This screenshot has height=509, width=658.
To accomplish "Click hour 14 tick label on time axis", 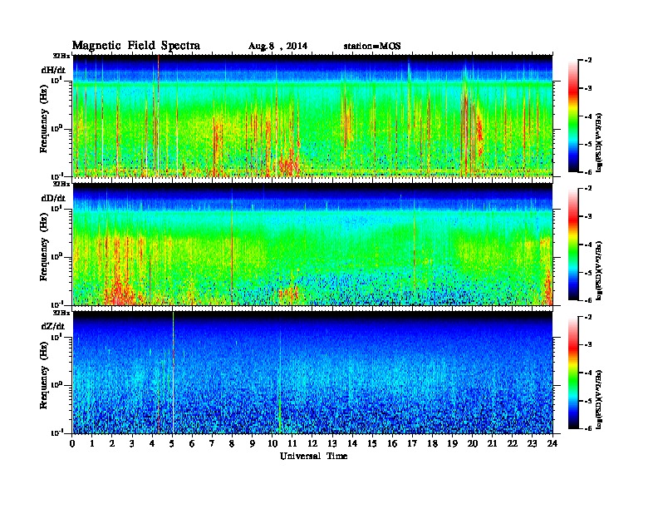I will click(x=352, y=444).
